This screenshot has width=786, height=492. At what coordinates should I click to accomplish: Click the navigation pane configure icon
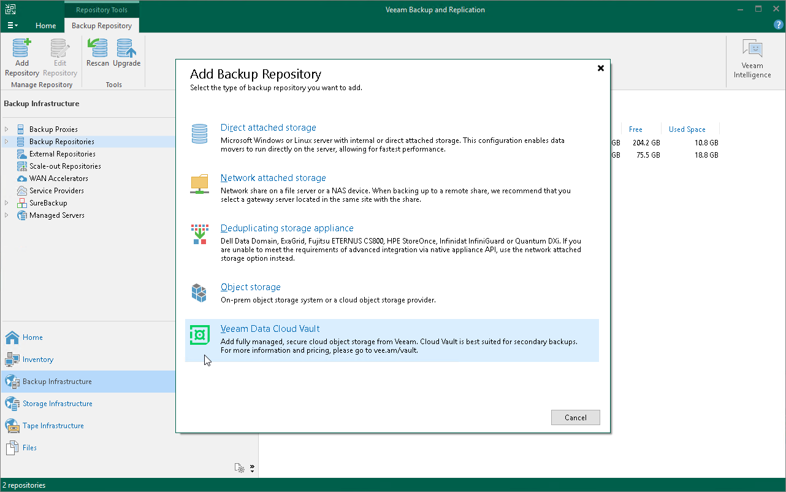tap(240, 468)
